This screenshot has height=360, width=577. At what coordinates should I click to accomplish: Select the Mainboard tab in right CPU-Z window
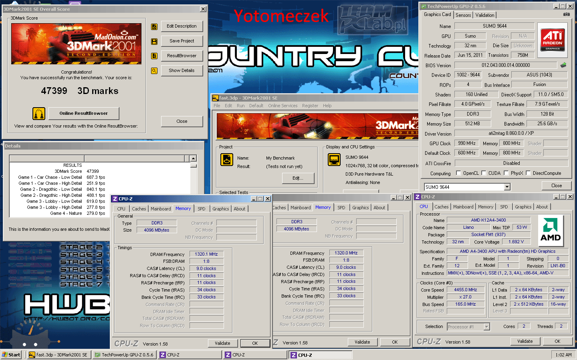(463, 207)
